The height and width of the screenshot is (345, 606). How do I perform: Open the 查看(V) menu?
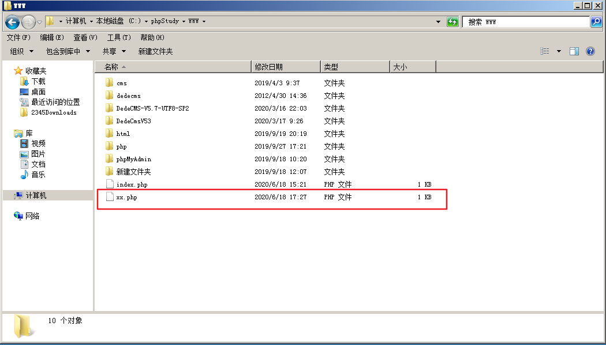coord(85,37)
